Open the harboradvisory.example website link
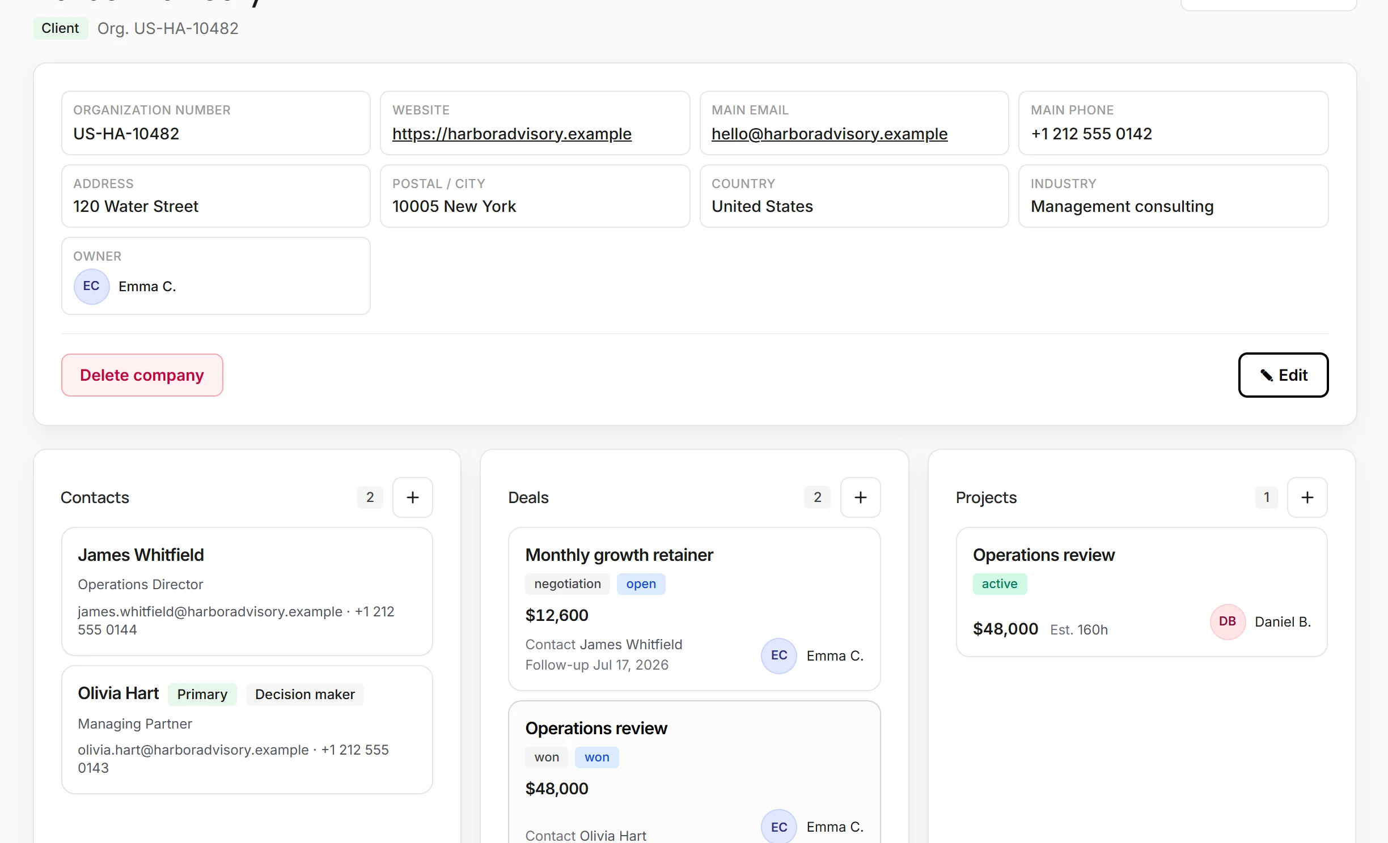 511,134
